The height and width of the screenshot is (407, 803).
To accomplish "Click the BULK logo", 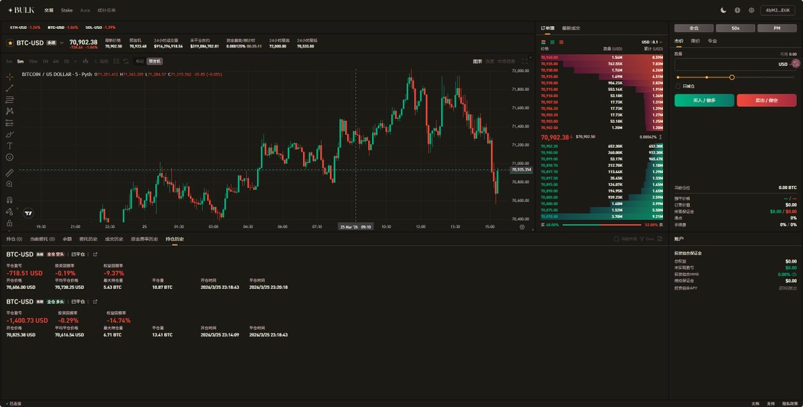I will coord(21,10).
